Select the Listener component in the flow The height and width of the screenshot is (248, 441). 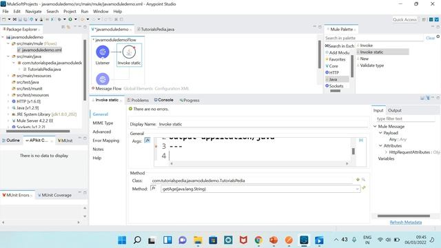coord(103,52)
